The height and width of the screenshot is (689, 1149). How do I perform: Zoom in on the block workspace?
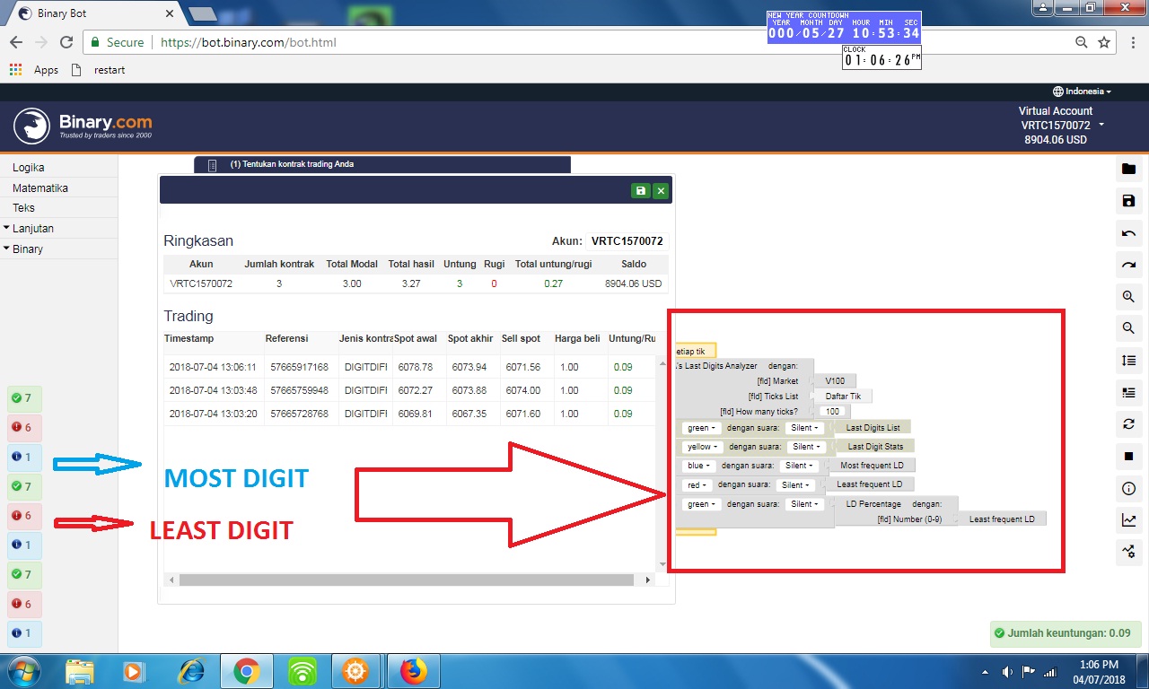click(1129, 297)
